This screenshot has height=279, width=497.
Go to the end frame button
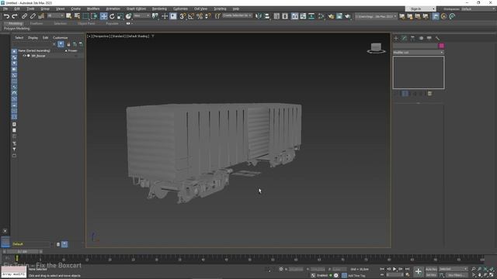(407, 269)
